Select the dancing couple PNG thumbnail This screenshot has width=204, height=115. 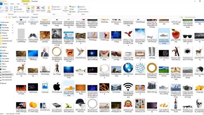click(x=176, y=51)
